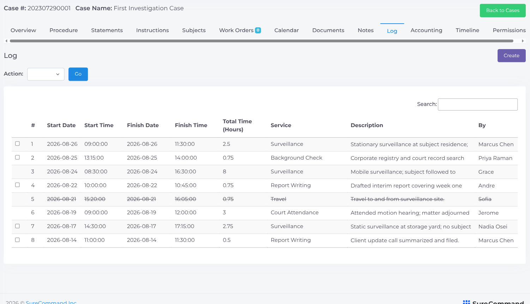Screen dimensions: 530x304
Task: Click the name Jerome in the By column
Action: point(488,213)
